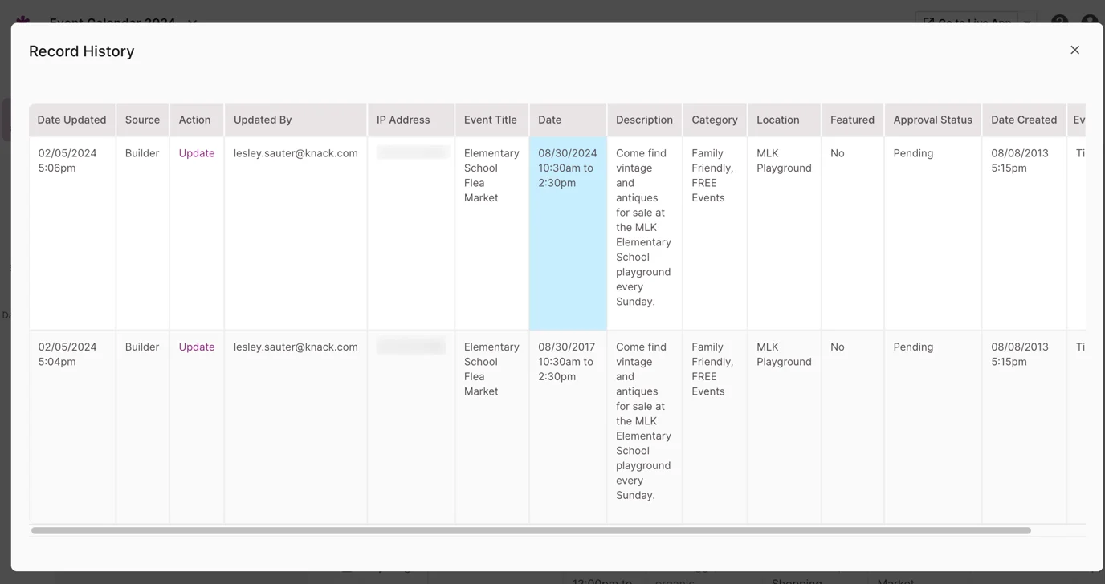
Task: Click lesley.sauter@knack.com in the 5:04pm row
Action: click(296, 347)
